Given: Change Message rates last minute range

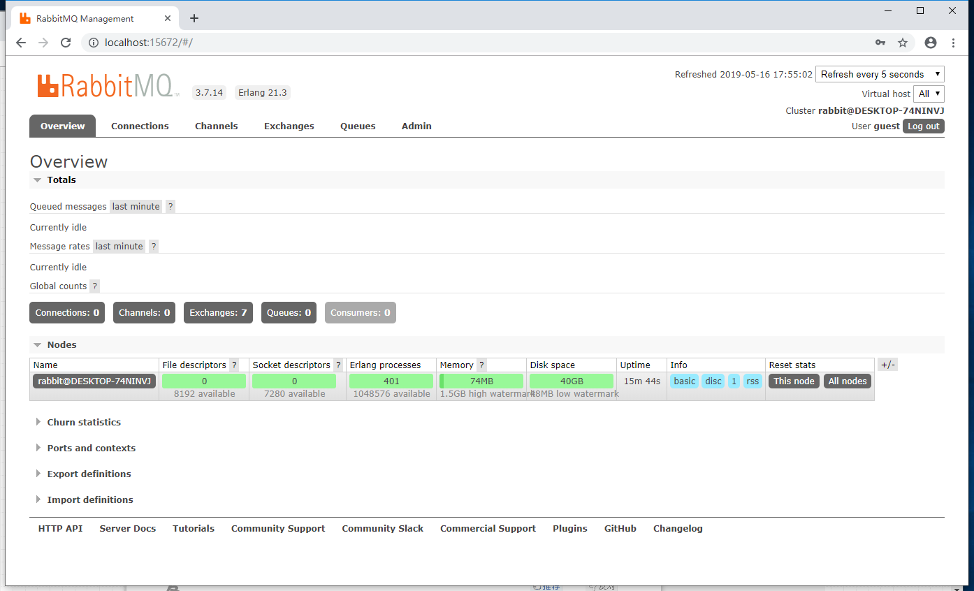Looking at the screenshot, I should (119, 246).
